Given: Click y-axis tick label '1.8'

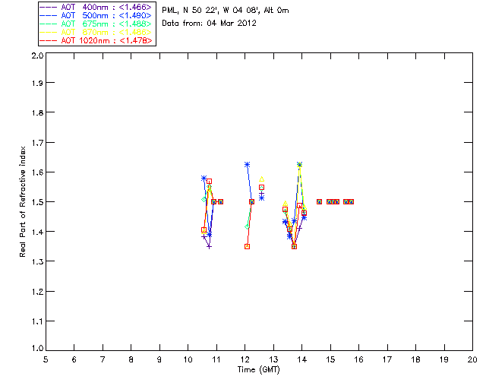Looking at the screenshot, I should tap(37, 112).
